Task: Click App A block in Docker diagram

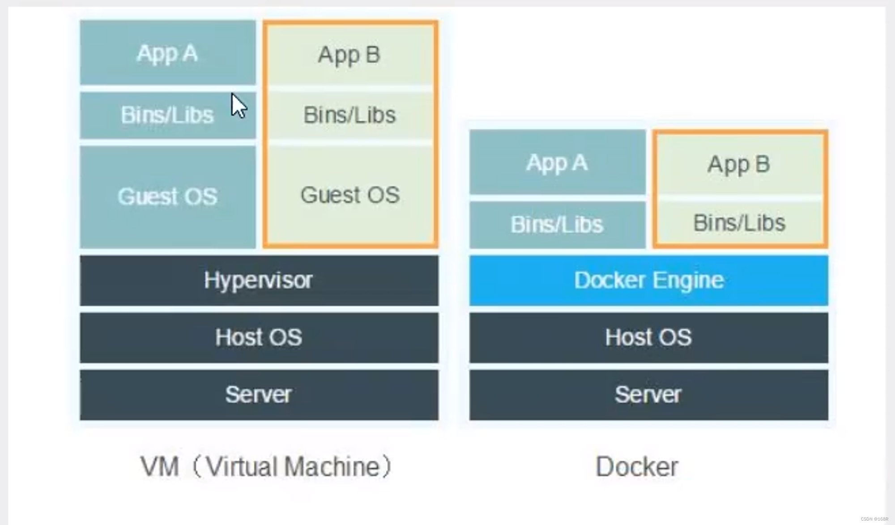Action: (x=557, y=162)
